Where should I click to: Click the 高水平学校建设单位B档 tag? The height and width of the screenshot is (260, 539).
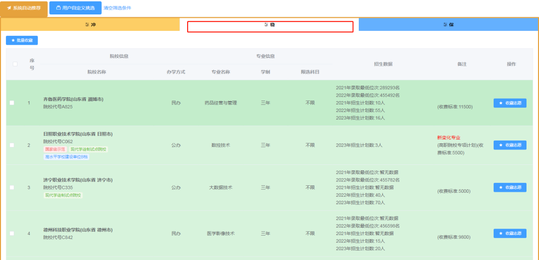tap(66, 157)
